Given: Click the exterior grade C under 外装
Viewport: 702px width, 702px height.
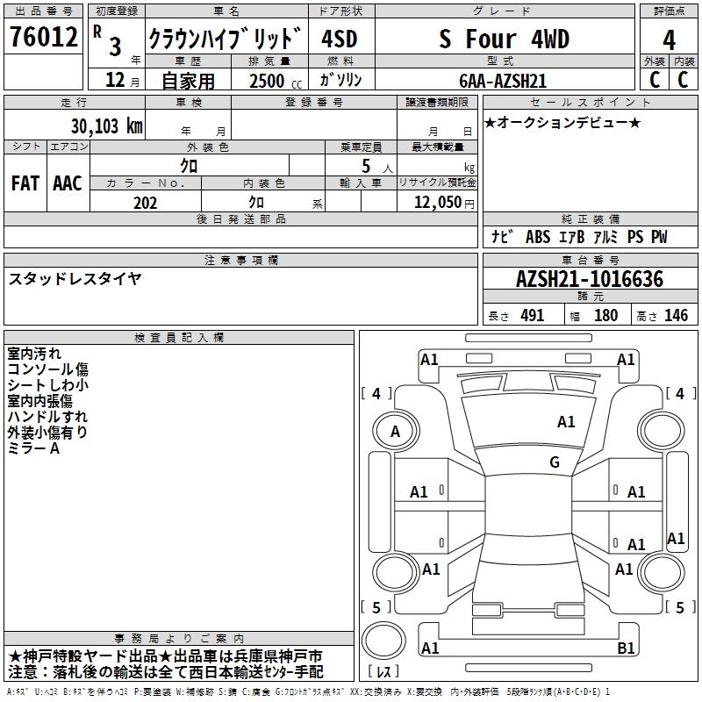Looking at the screenshot, I should (654, 79).
